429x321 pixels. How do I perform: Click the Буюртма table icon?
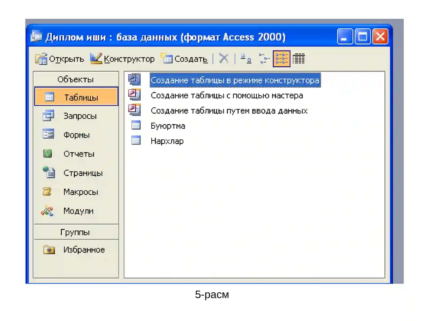(x=136, y=125)
